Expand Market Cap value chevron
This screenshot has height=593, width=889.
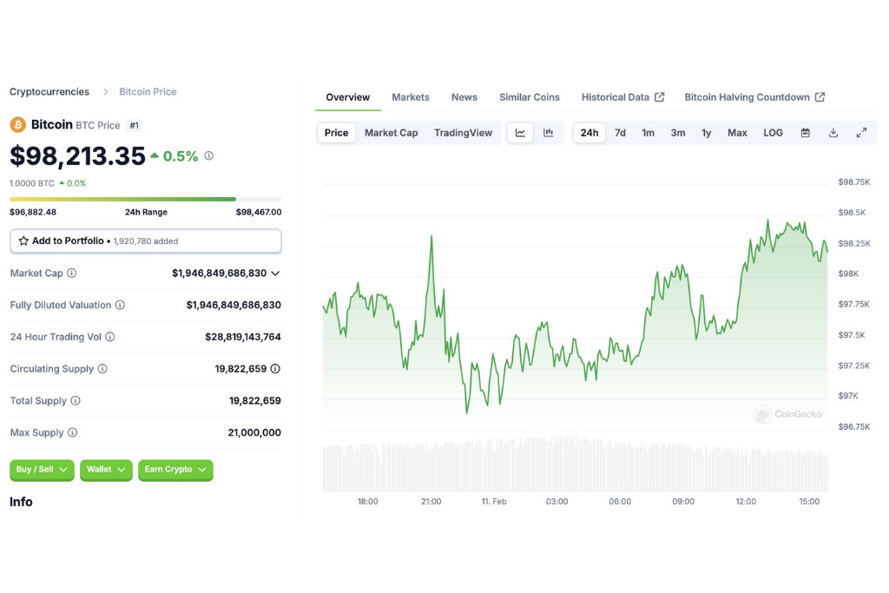click(x=275, y=273)
